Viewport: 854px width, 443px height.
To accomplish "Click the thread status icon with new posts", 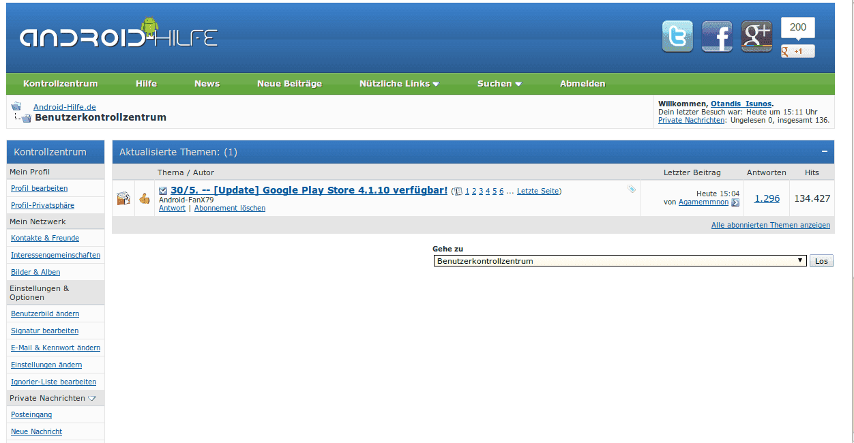I will click(123, 198).
